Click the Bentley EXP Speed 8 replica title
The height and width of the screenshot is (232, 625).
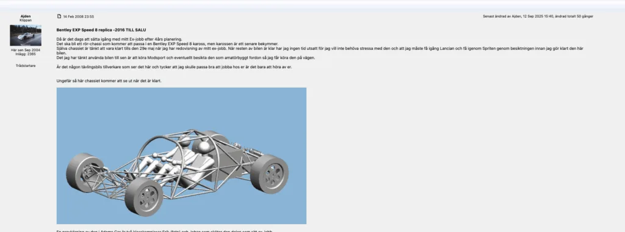click(101, 30)
